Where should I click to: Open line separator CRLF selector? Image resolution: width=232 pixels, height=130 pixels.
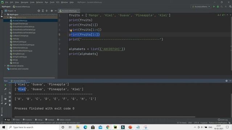coord(190,123)
